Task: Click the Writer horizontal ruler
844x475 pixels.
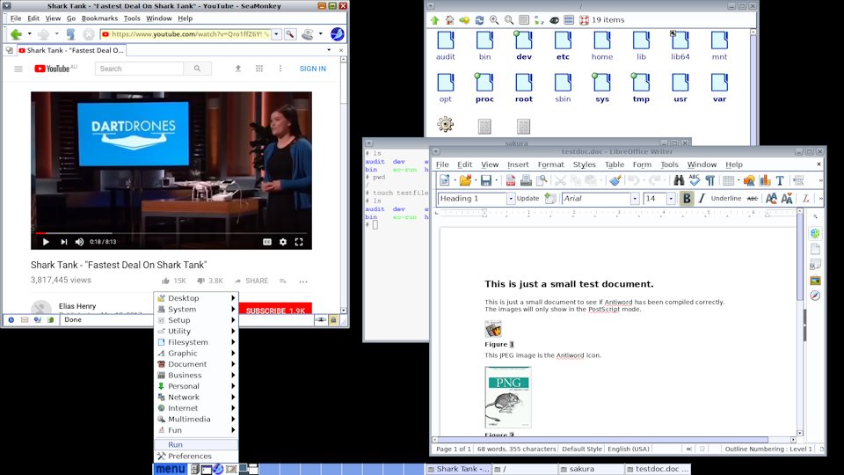Action: 615,213
